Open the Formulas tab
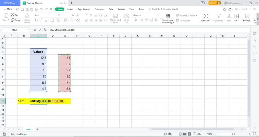The image size is (259, 137). coord(99,9)
